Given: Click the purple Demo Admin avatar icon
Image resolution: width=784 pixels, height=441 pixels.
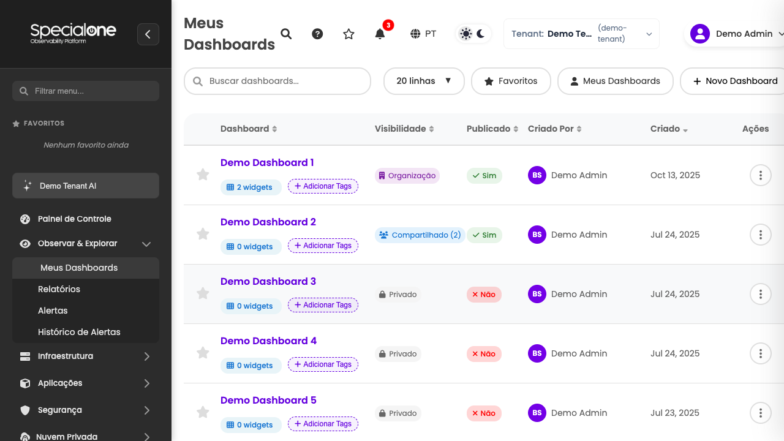Looking at the screenshot, I should pyautogui.click(x=699, y=34).
